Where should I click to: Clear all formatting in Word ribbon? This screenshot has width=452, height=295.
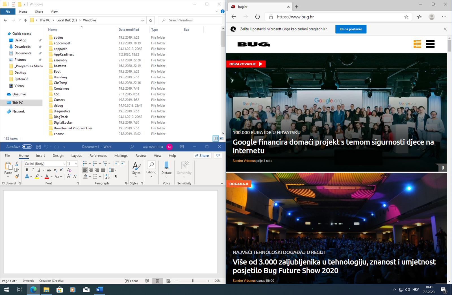pos(69,170)
